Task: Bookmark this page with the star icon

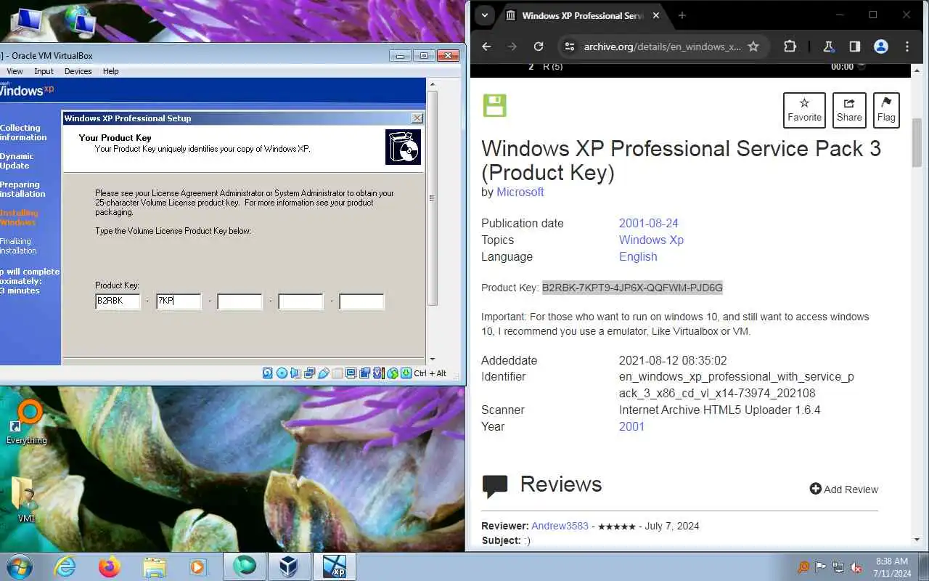Action: (x=753, y=46)
